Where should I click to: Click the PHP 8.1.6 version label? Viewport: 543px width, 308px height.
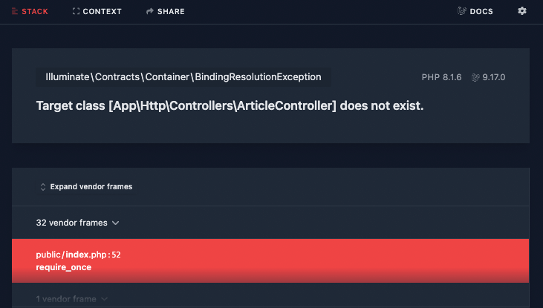pyautogui.click(x=441, y=77)
